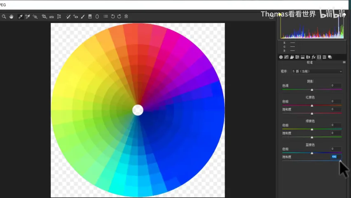Select the Color Sampler tool
The image size is (351, 198).
(x=28, y=16)
